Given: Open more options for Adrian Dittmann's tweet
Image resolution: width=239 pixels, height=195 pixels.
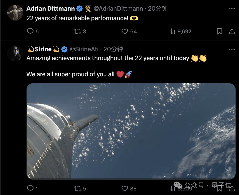Looking at the screenshot, I should (x=232, y=9).
